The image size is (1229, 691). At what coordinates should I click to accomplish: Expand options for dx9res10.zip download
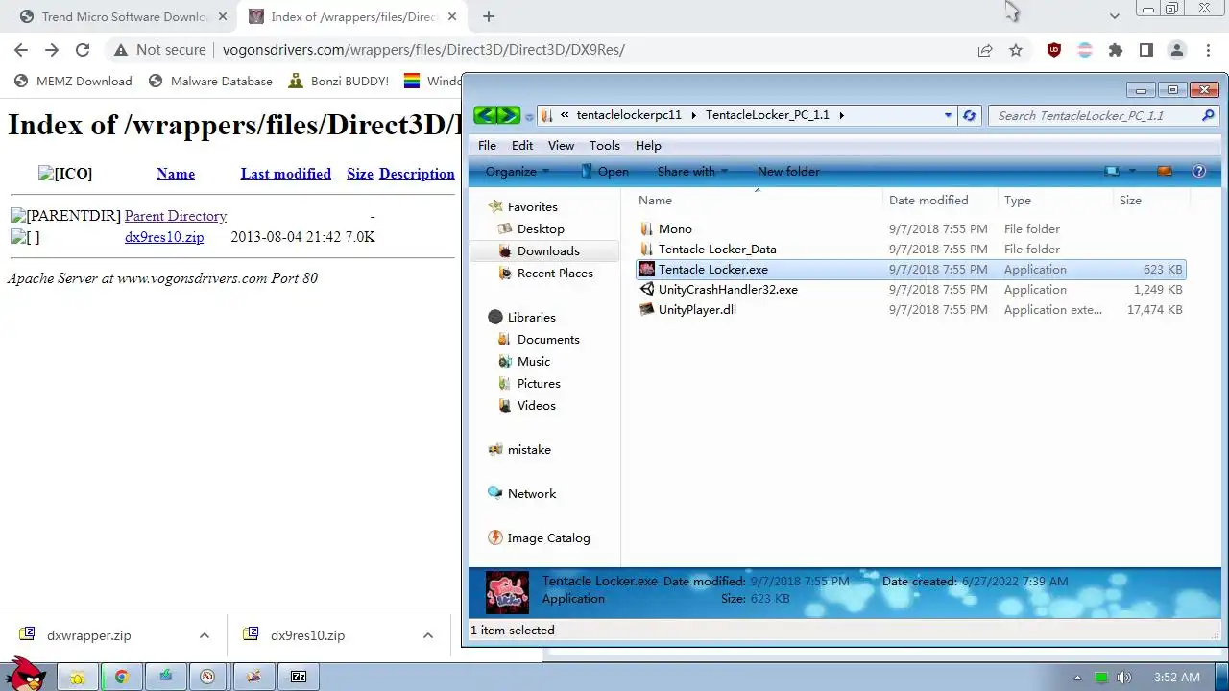[x=428, y=635]
